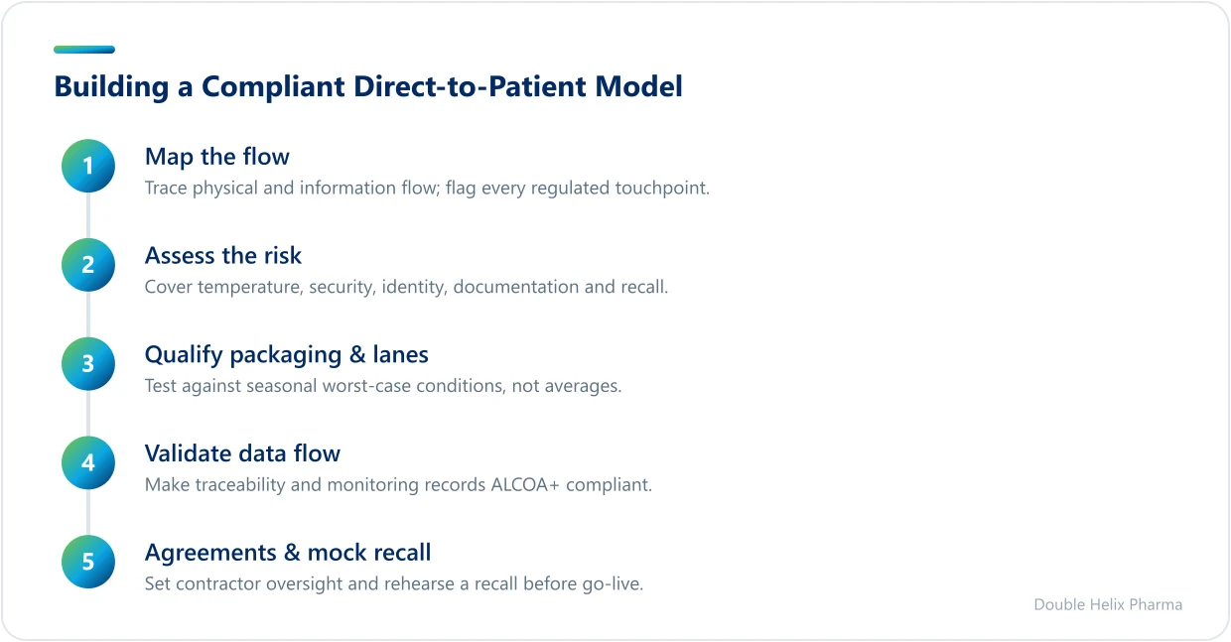Screen dimensions: 1231x642
Task: Select the 'Map the flow' heading
Action: pyautogui.click(x=217, y=157)
